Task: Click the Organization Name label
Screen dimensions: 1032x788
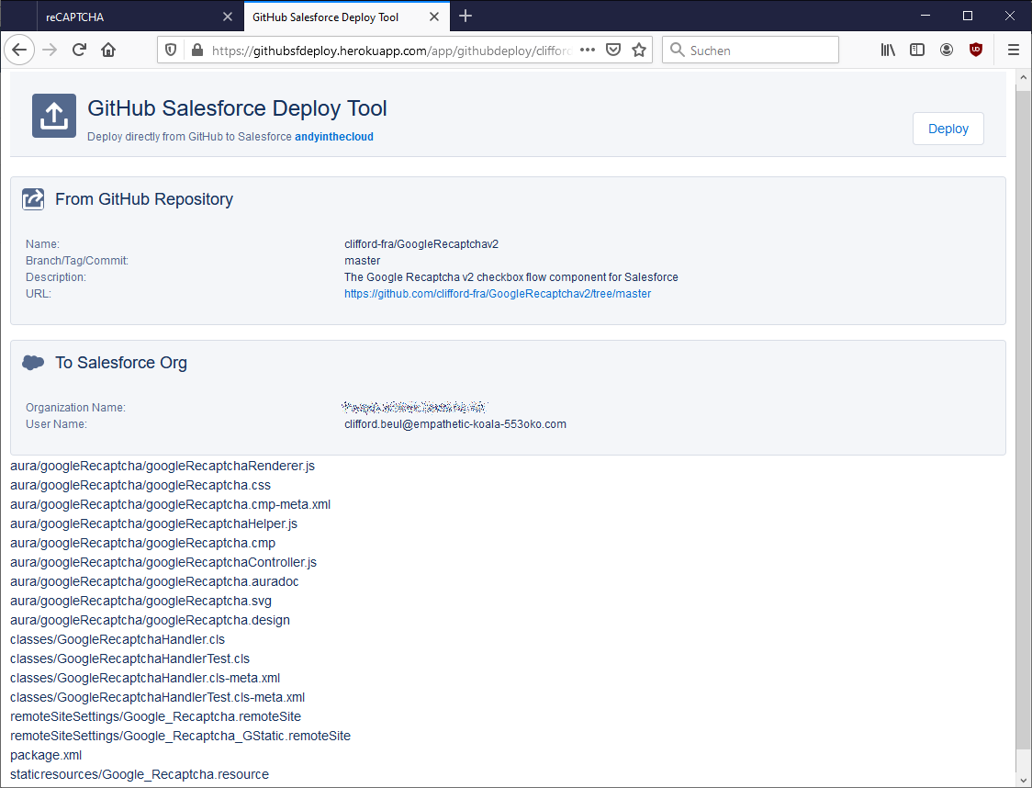Action: point(75,408)
